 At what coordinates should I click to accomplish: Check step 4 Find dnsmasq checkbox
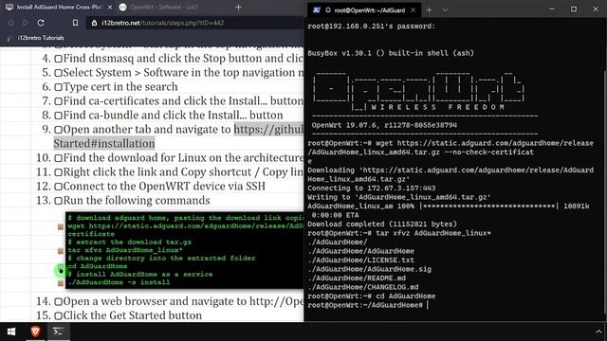click(x=58, y=59)
